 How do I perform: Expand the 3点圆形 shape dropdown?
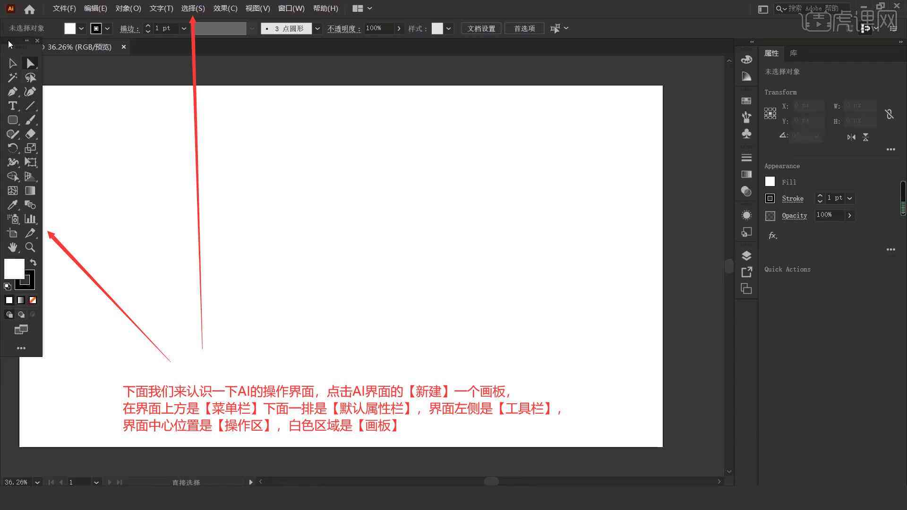point(317,28)
